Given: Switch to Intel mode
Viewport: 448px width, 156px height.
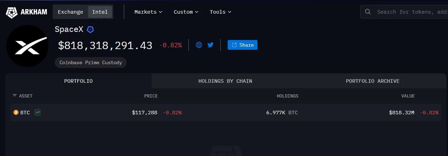Looking at the screenshot, I should (100, 12).
